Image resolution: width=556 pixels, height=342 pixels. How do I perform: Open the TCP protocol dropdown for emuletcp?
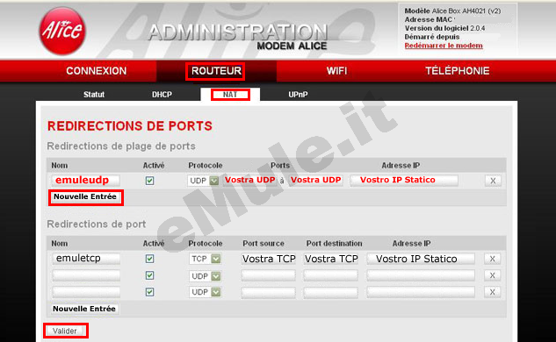pos(206,259)
